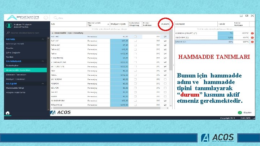The image size is (260, 146).
Task: Open Şifre Değiştir menu item
Action: [x=13, y=53]
